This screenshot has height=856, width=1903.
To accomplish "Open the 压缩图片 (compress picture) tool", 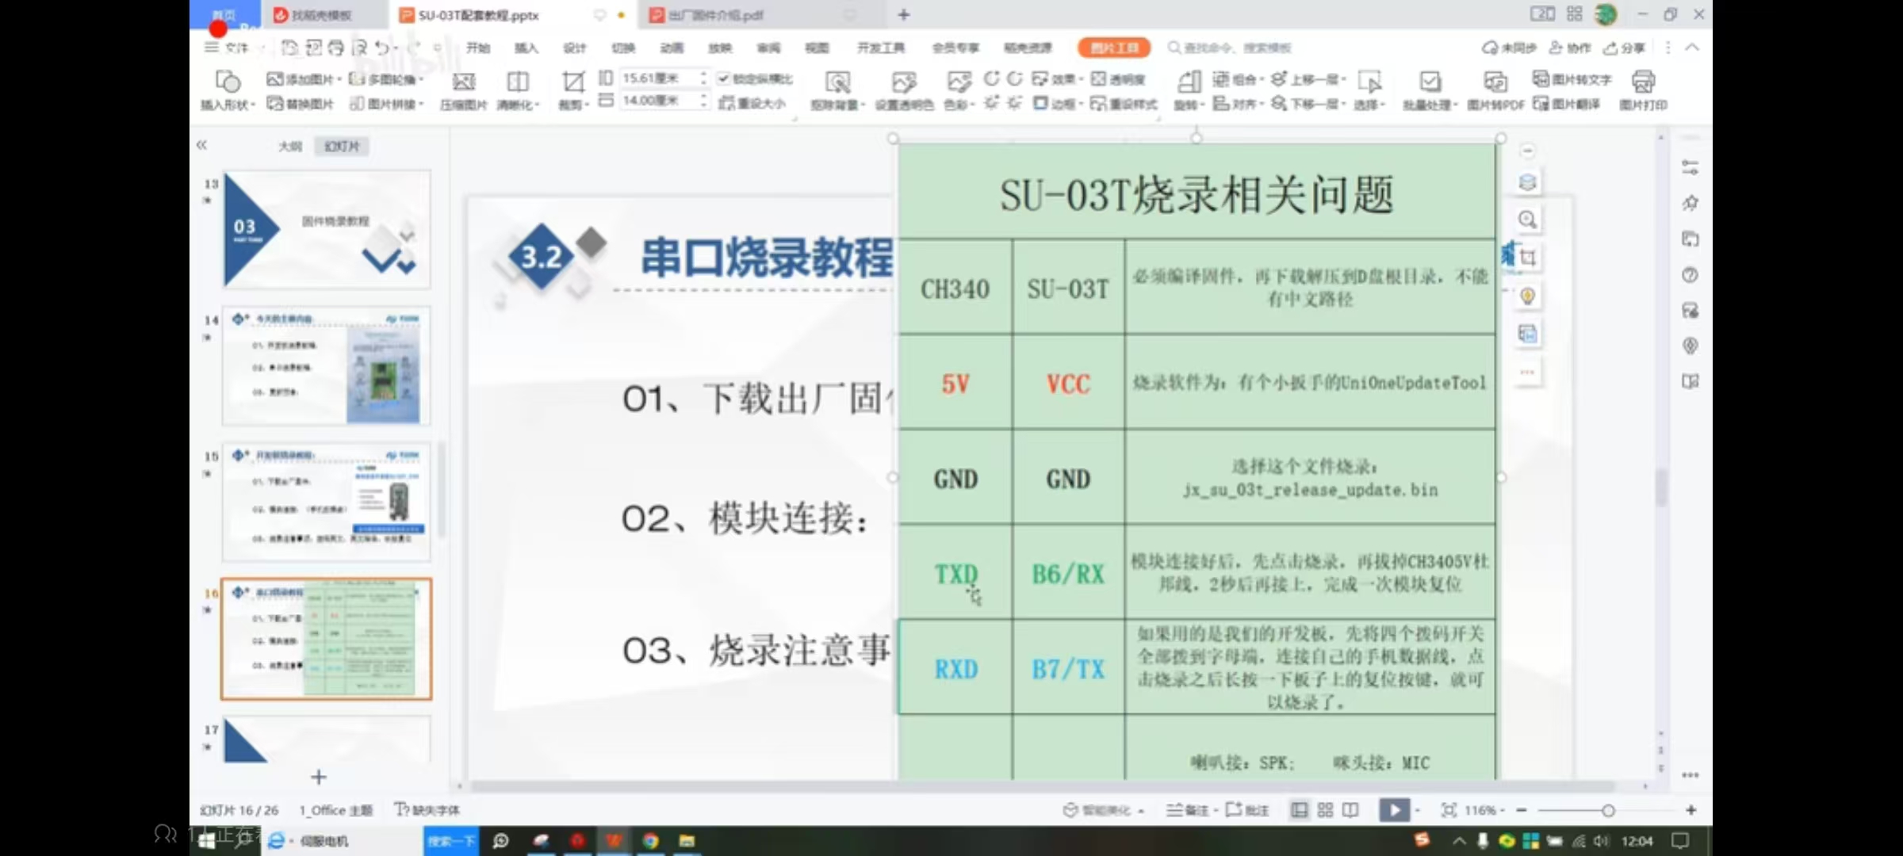I will tap(464, 90).
